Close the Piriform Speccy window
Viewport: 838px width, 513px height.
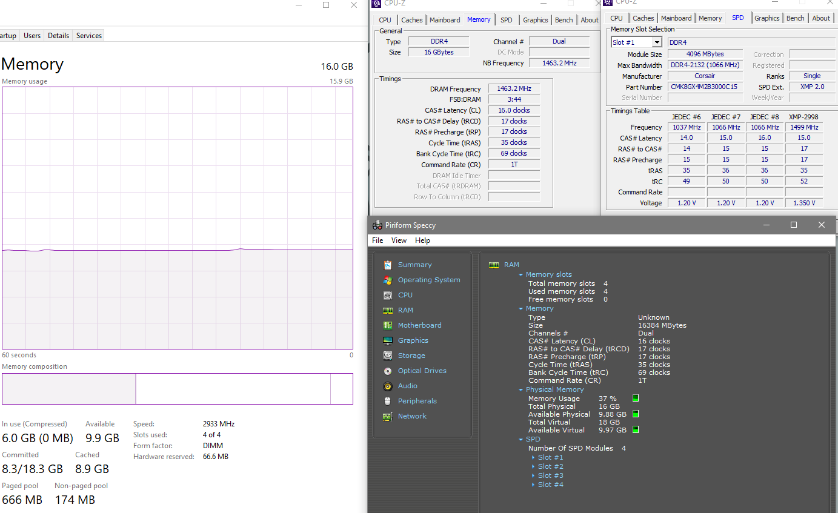coord(822,225)
